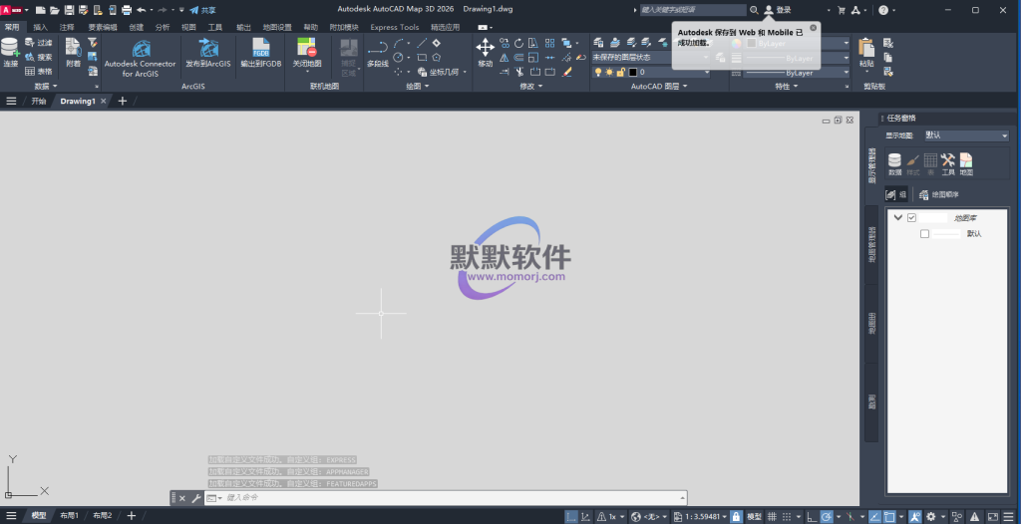Click the 登录 sign-in button

point(777,9)
